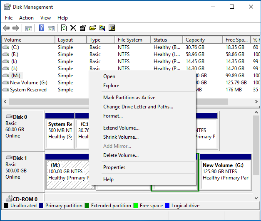Click drive icon beside New Volume (G:)
The height and width of the screenshot is (221, 261).
tap(6, 83)
